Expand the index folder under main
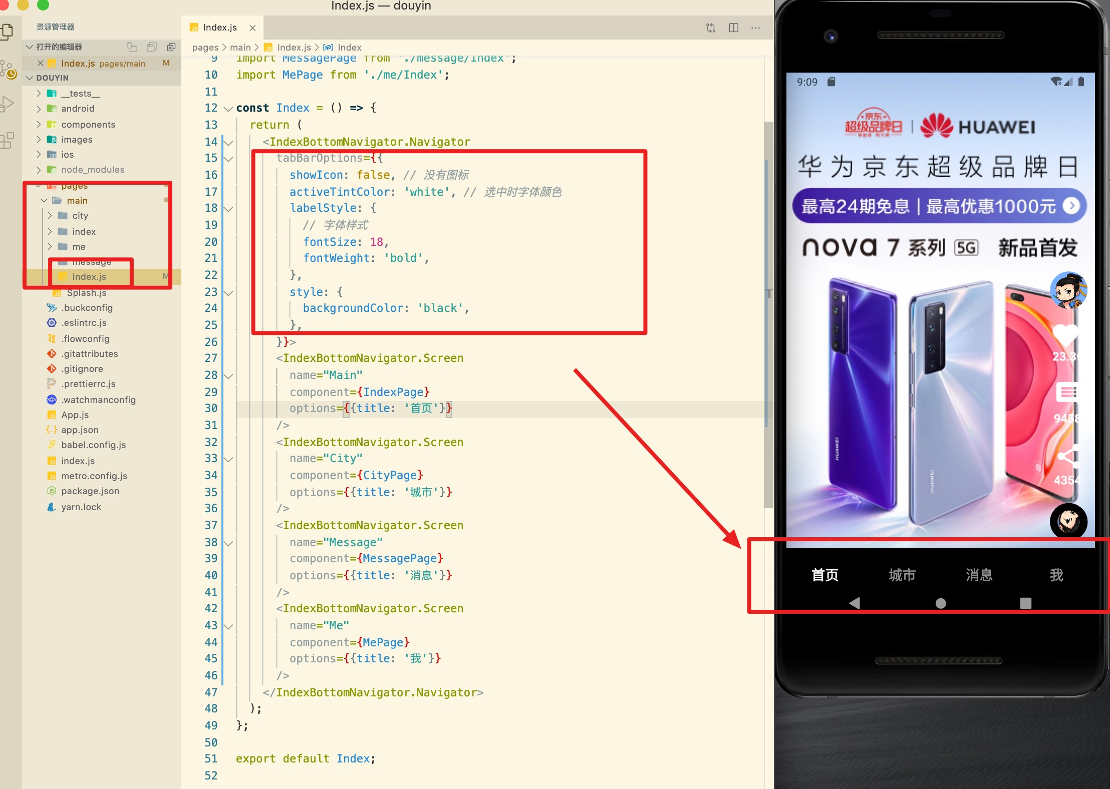Viewport: 1110px width, 789px height. (x=50, y=231)
